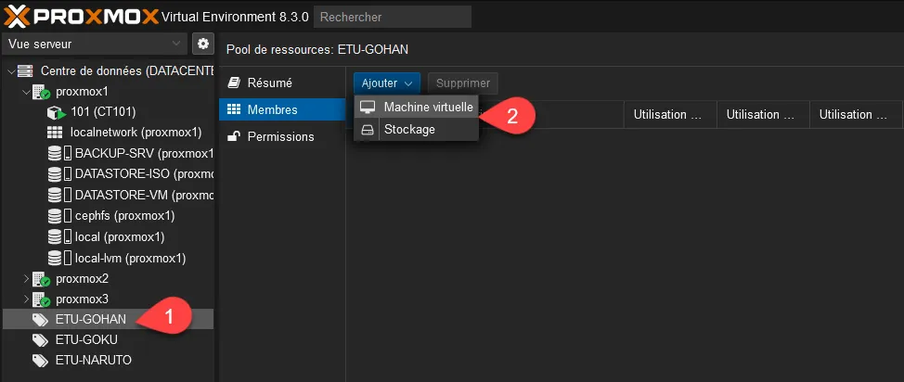904x382 pixels.
Task: Collapse the proxmox1 node tree
Action: pyautogui.click(x=24, y=92)
